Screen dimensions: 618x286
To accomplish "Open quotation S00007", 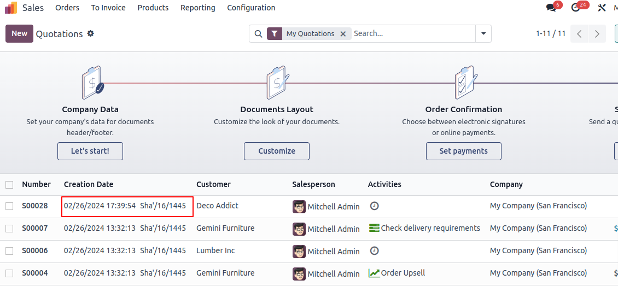I will [35, 228].
